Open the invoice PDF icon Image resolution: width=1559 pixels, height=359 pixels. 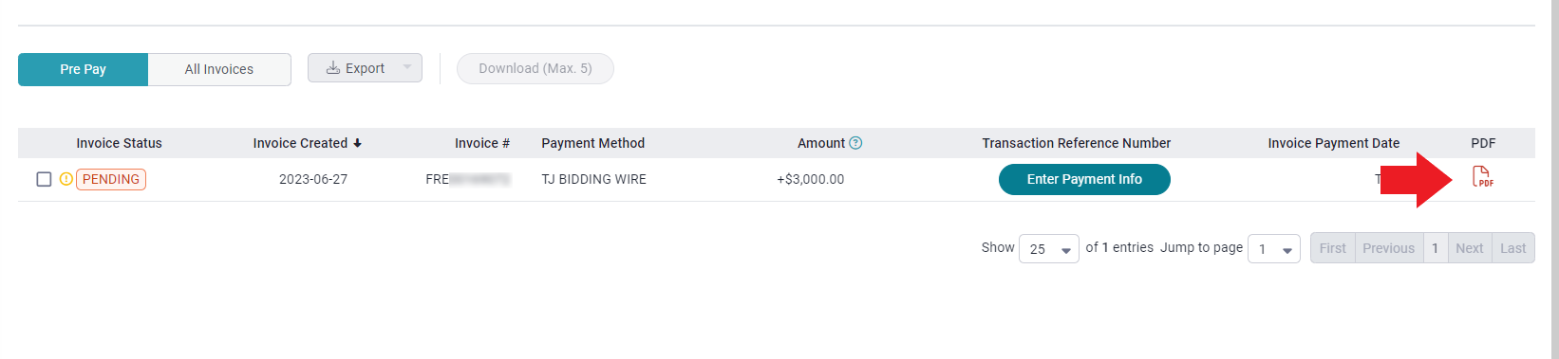(x=1482, y=177)
